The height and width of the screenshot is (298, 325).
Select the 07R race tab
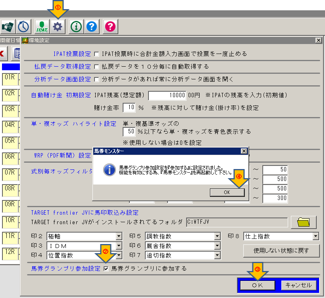coord(10,174)
